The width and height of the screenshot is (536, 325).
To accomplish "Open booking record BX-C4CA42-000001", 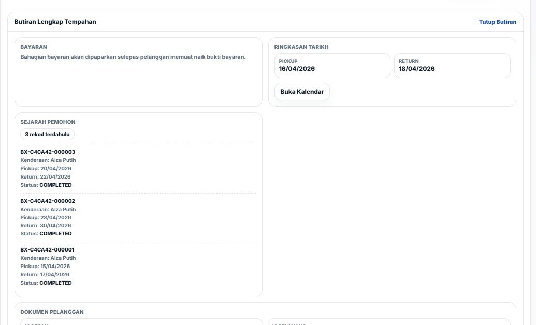I will [x=48, y=249].
